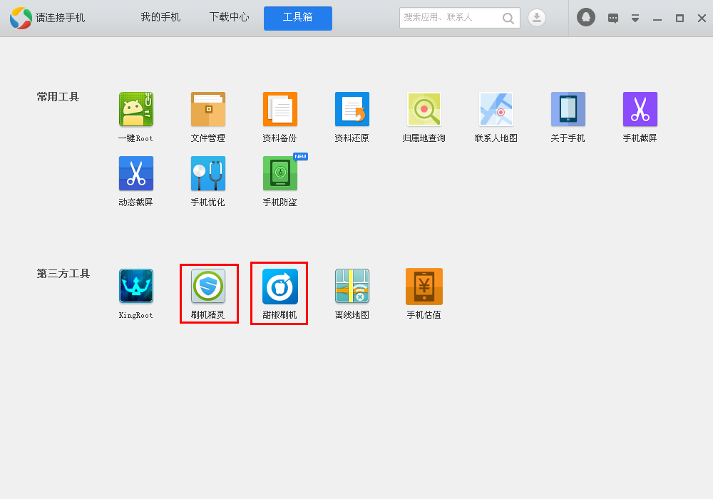The height and width of the screenshot is (499, 713).
Task: Click the app logo at top left
Action: pos(21,19)
